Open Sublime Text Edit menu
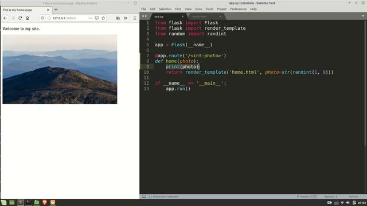This screenshot has width=367, height=206. coord(153,9)
